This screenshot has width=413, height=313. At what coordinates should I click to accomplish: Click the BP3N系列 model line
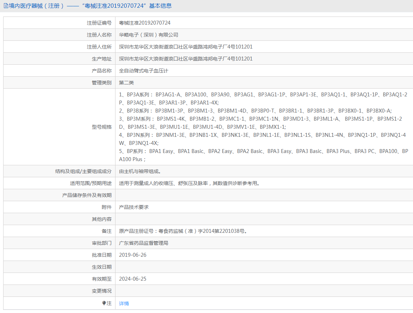tap(263, 139)
